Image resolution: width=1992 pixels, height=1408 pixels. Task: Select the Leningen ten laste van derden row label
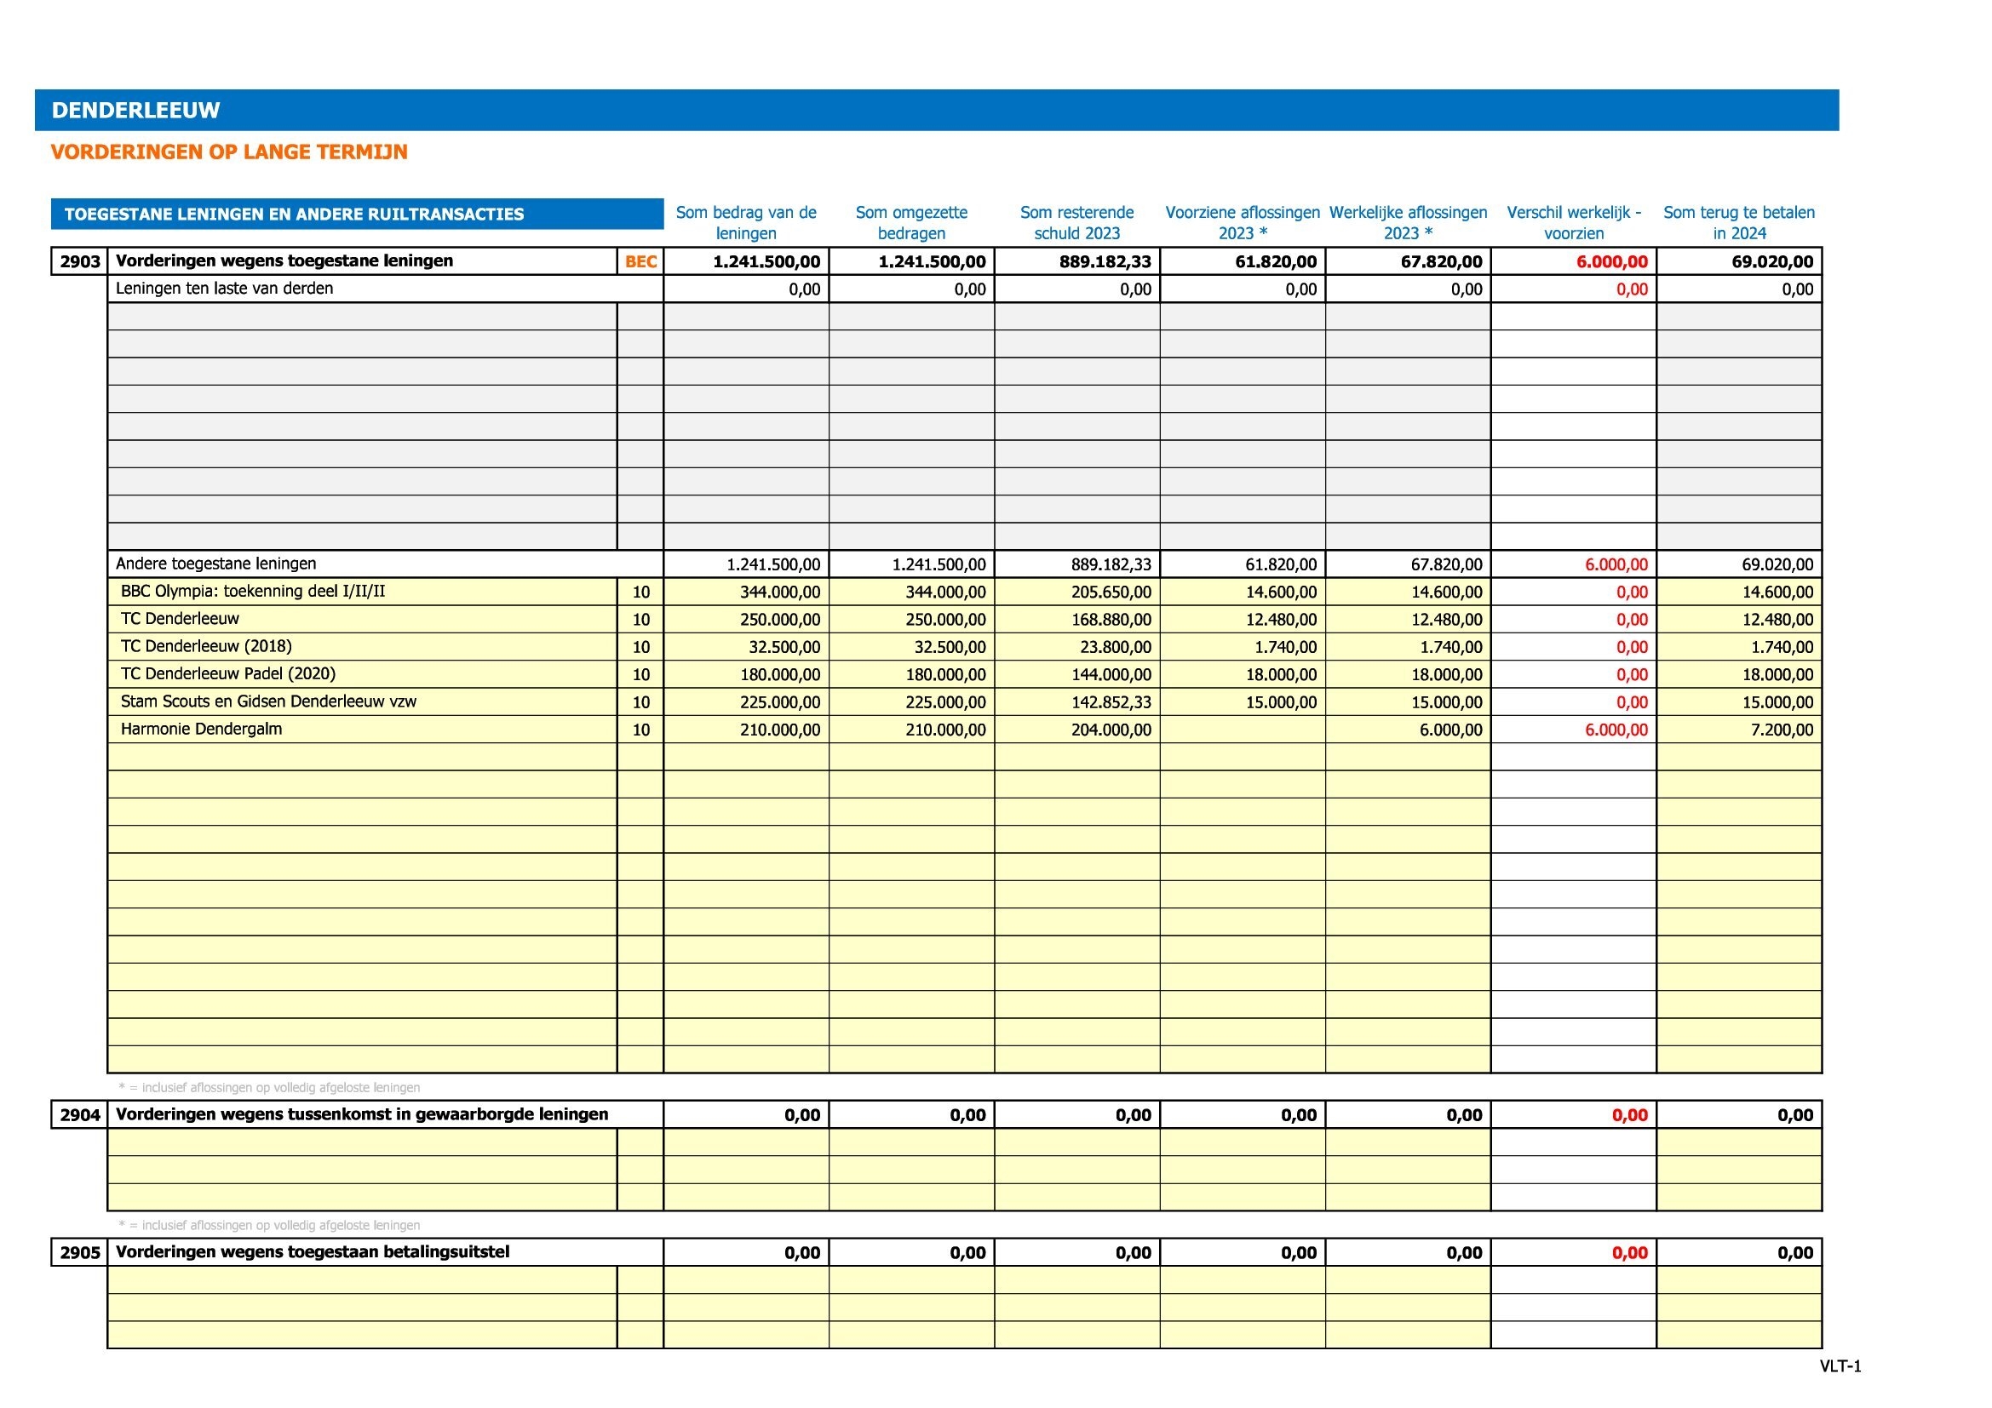tap(224, 288)
